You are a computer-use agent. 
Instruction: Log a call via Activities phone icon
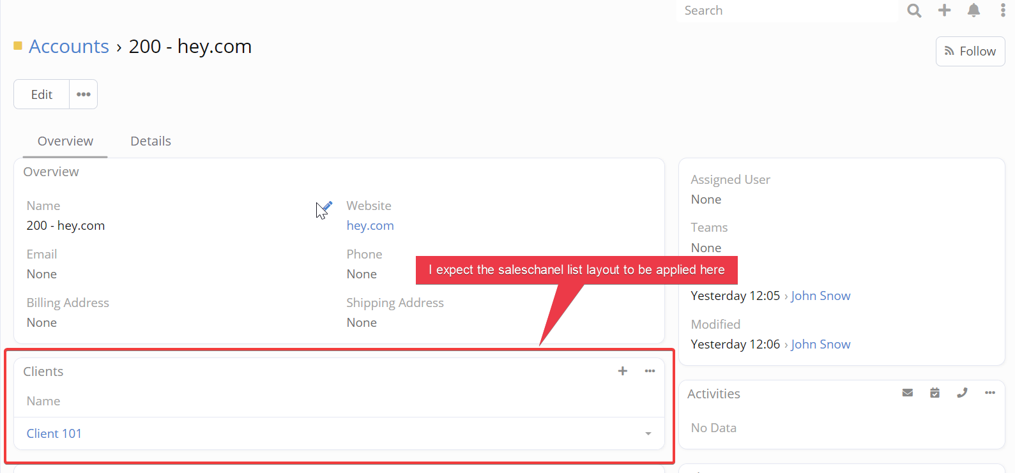coord(962,393)
